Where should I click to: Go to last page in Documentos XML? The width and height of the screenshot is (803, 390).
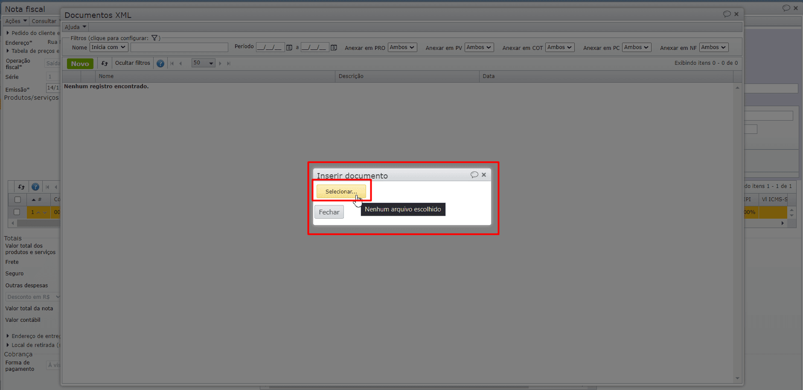[x=229, y=64]
